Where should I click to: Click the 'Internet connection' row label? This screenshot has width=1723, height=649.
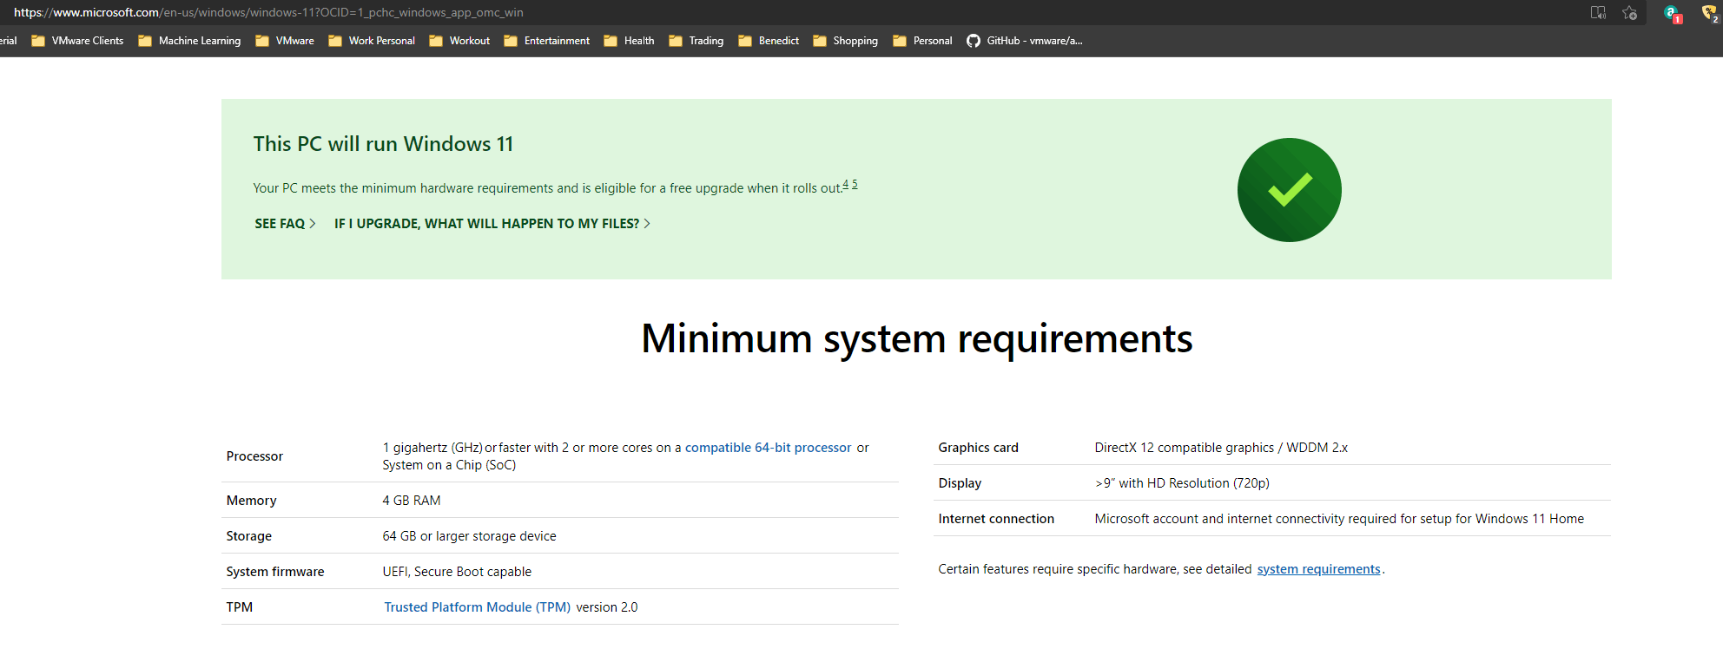(996, 519)
